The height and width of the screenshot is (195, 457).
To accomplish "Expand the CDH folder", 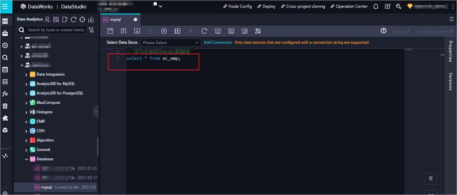I will point(26,131).
